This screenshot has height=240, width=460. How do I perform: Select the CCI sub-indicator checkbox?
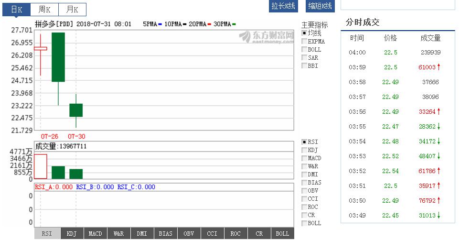(x=304, y=198)
